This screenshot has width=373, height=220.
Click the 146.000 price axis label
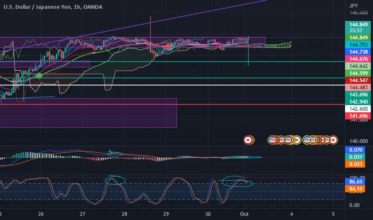tap(358, 13)
